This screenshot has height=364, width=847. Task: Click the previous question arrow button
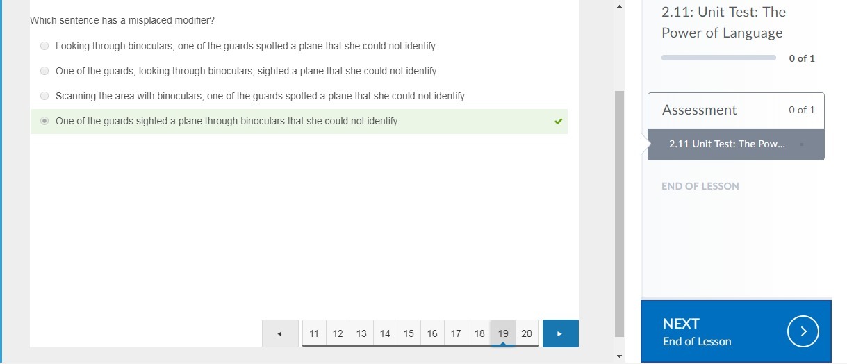[280, 333]
